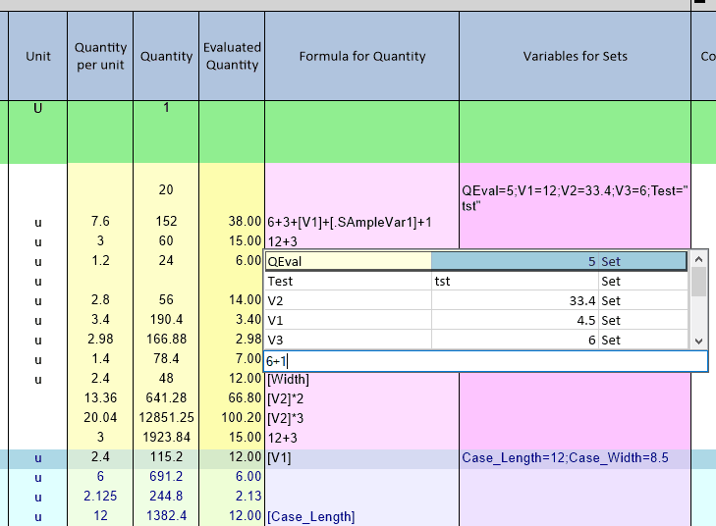
Task: Click the tst value in the Test row
Action: tap(515, 281)
